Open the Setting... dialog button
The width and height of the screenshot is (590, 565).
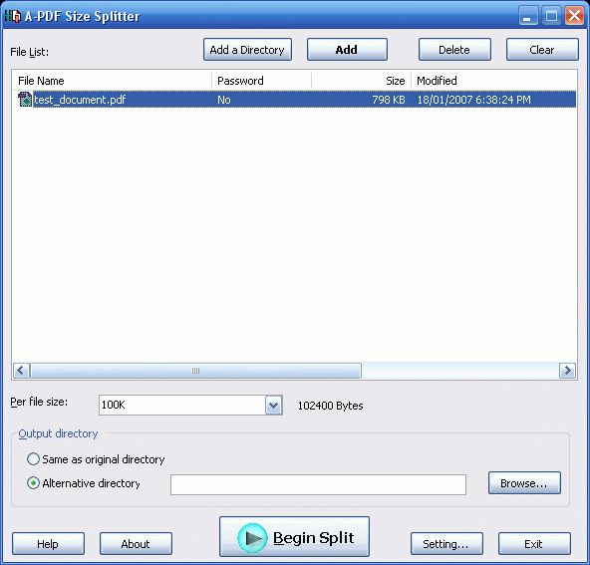(x=446, y=543)
